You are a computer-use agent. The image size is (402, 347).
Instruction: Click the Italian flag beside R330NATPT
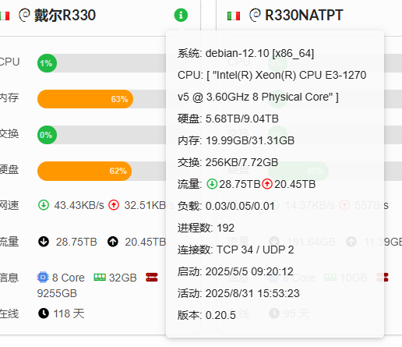(234, 16)
